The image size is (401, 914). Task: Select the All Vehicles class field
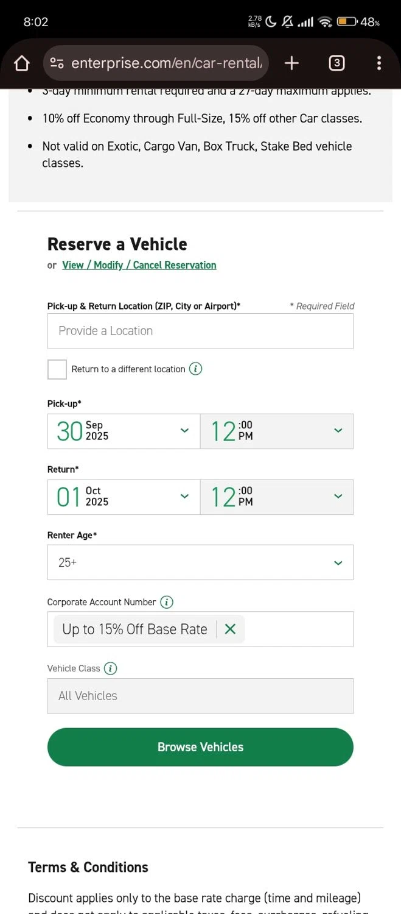click(200, 696)
